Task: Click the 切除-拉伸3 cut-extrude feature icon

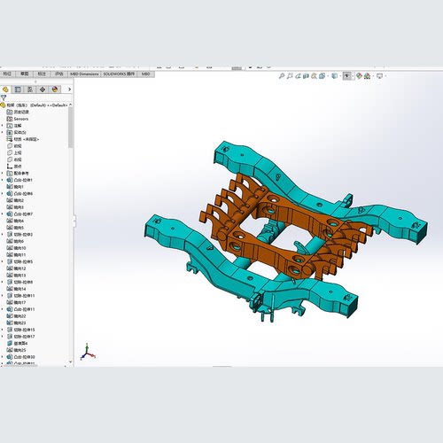Action: [10, 235]
